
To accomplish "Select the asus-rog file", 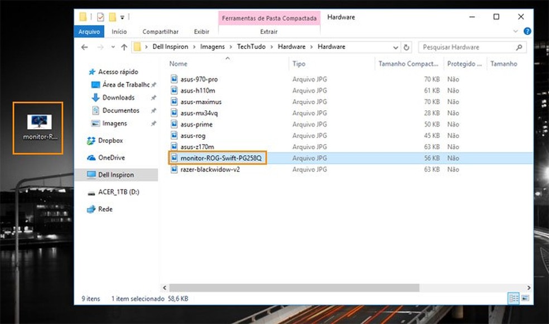I will tap(193, 136).
